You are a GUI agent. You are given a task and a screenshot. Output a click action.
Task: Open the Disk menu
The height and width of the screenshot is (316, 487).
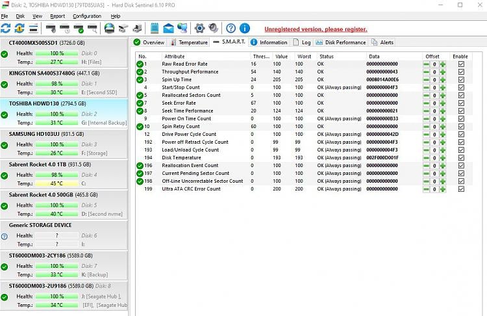pos(20,16)
